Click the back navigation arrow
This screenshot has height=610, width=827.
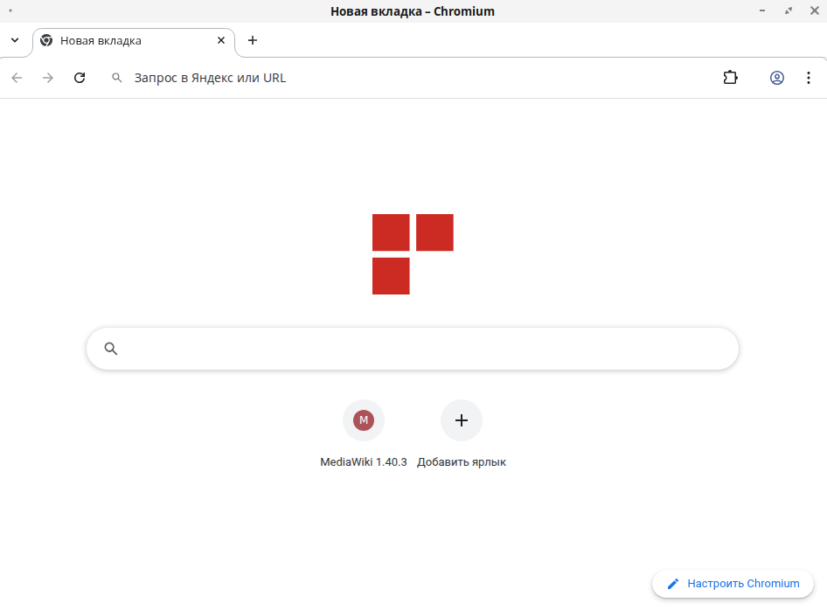(x=17, y=78)
